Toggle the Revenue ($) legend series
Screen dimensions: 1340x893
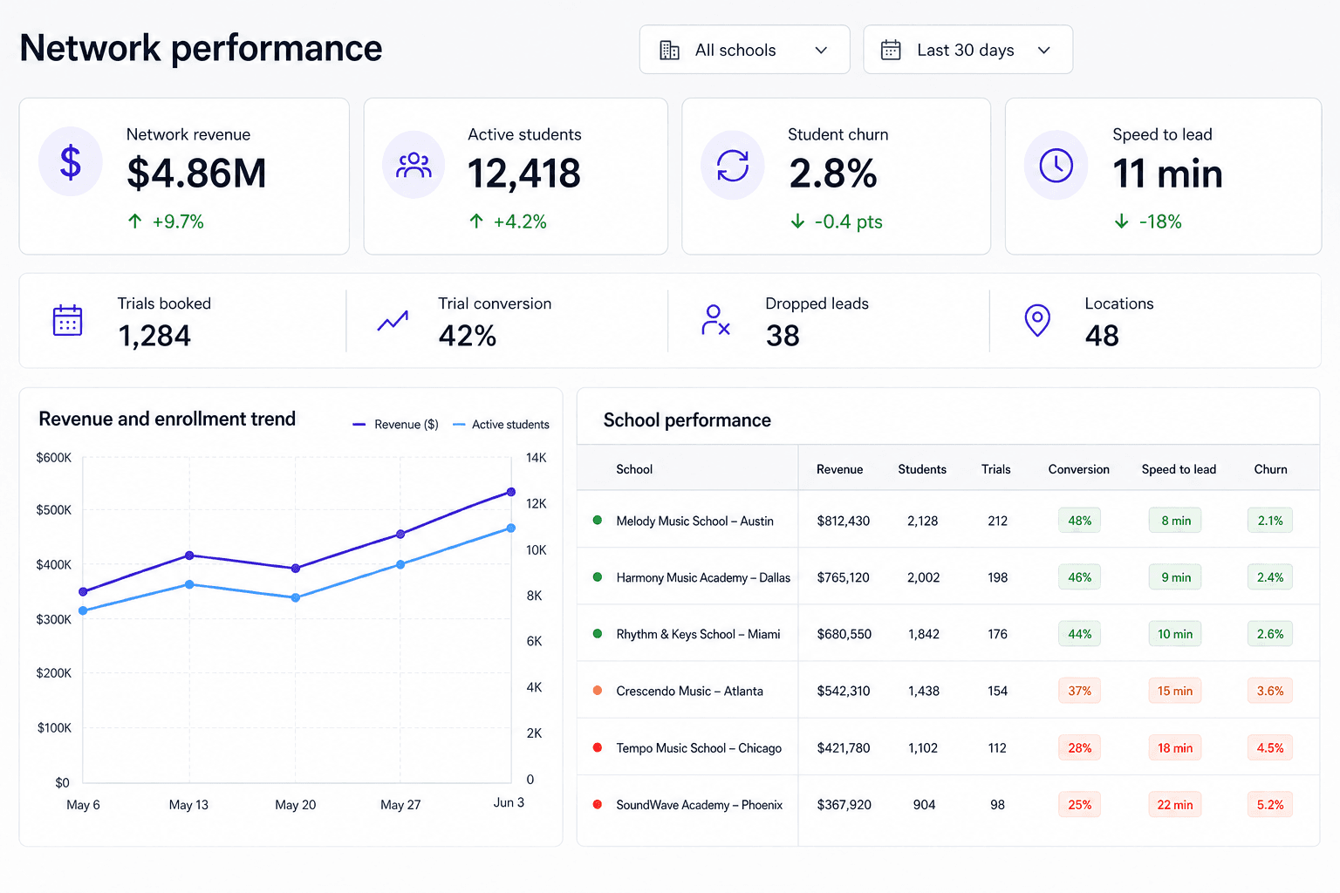[395, 425]
